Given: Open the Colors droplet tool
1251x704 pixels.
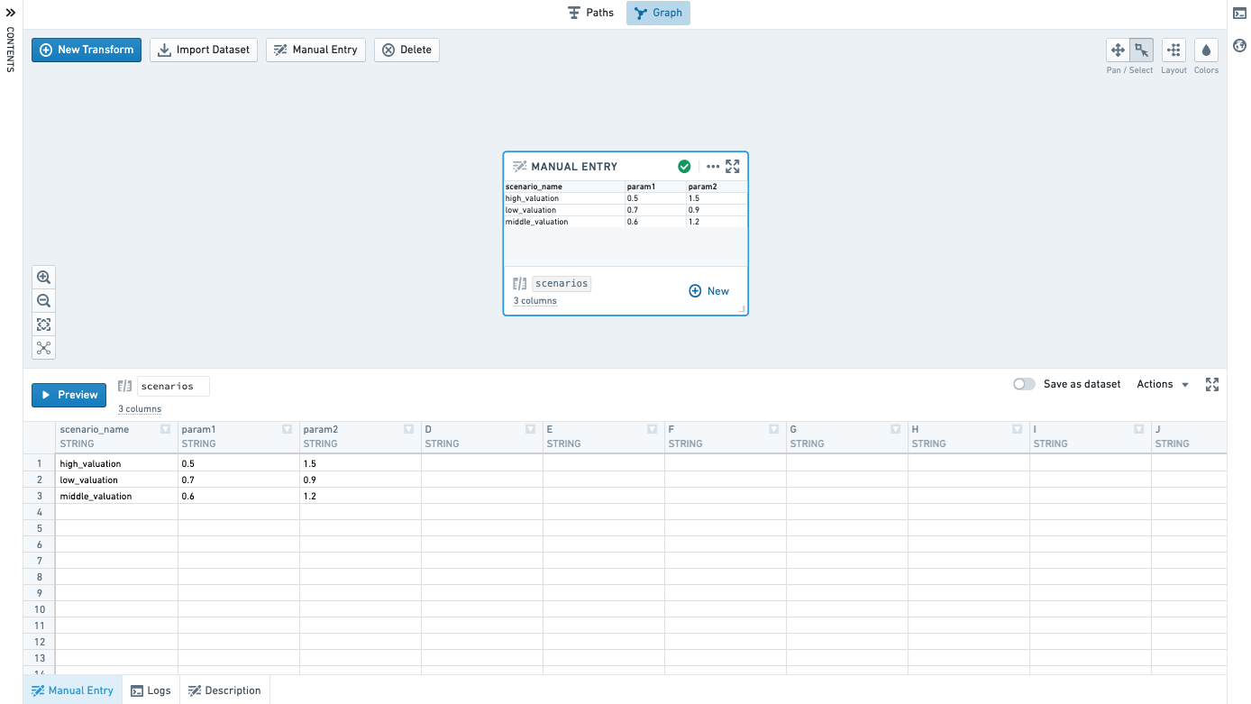Looking at the screenshot, I should click(1206, 50).
